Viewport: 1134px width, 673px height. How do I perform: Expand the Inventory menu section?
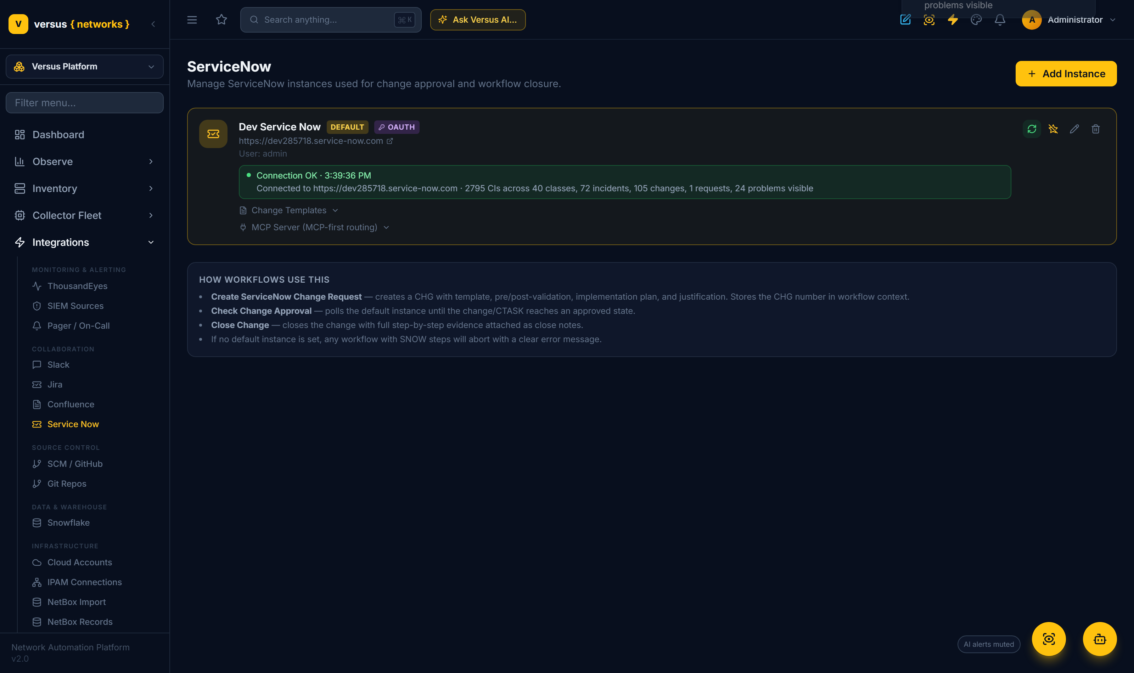point(85,188)
